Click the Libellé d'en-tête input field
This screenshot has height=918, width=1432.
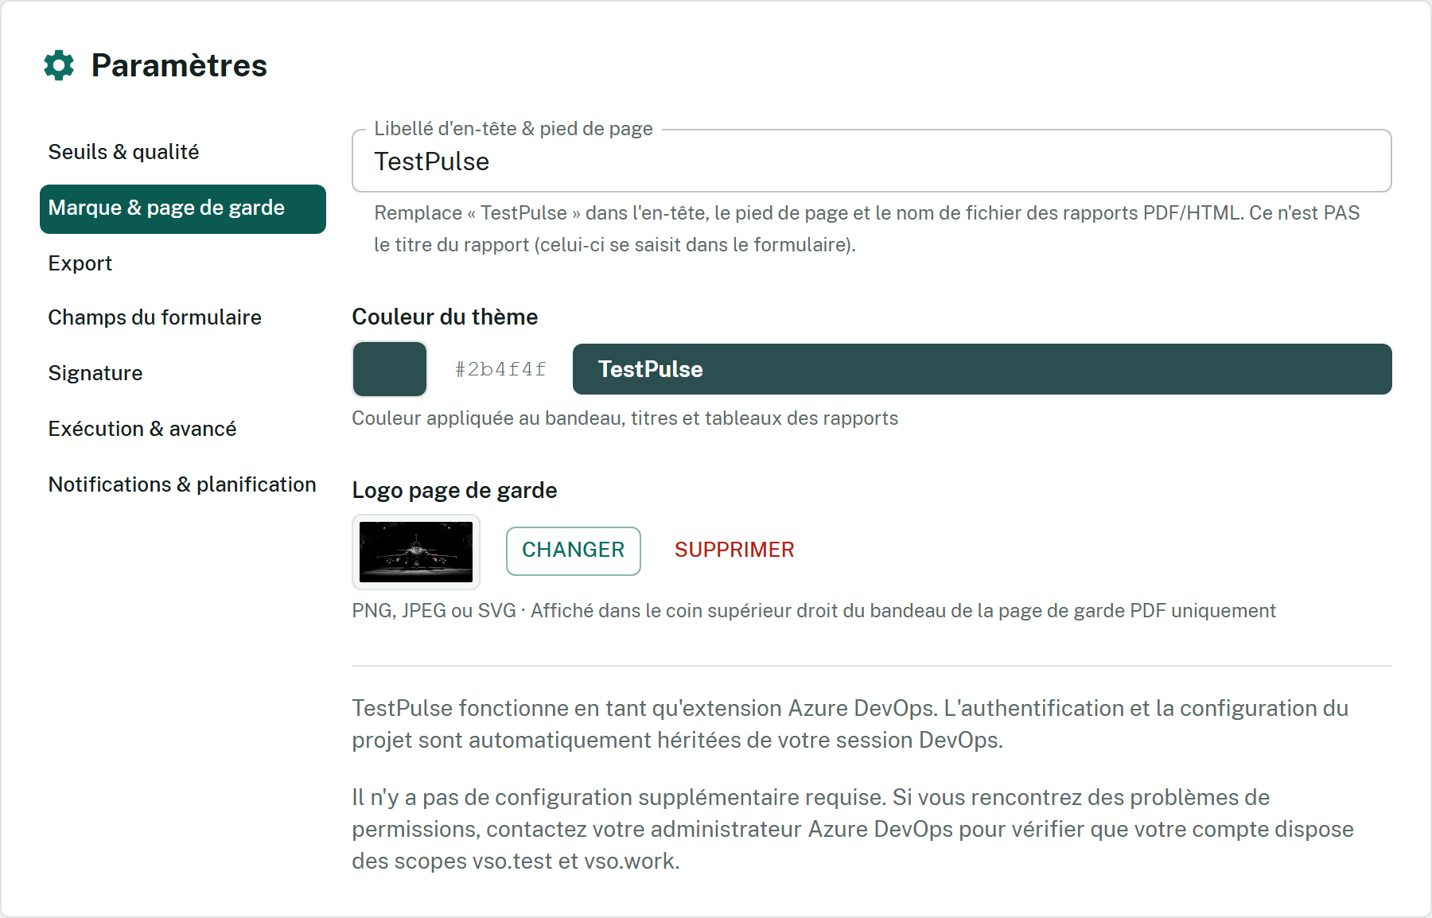point(872,161)
